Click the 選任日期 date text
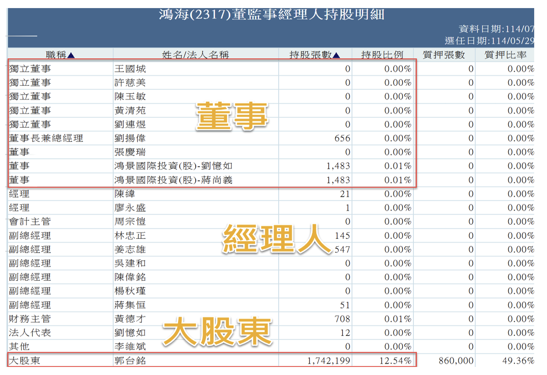Screen dimensions: 547x375 point(489,41)
